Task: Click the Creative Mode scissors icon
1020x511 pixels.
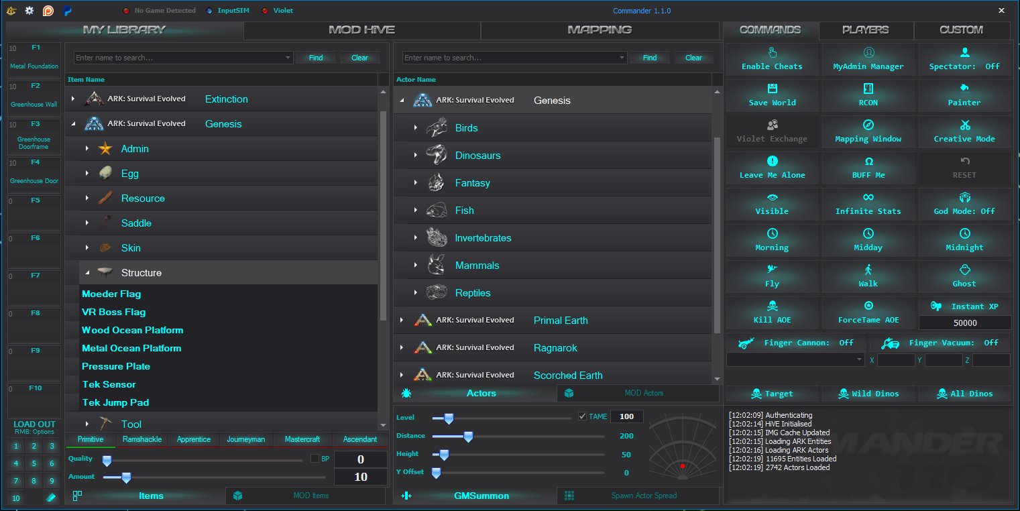Action: click(x=964, y=125)
